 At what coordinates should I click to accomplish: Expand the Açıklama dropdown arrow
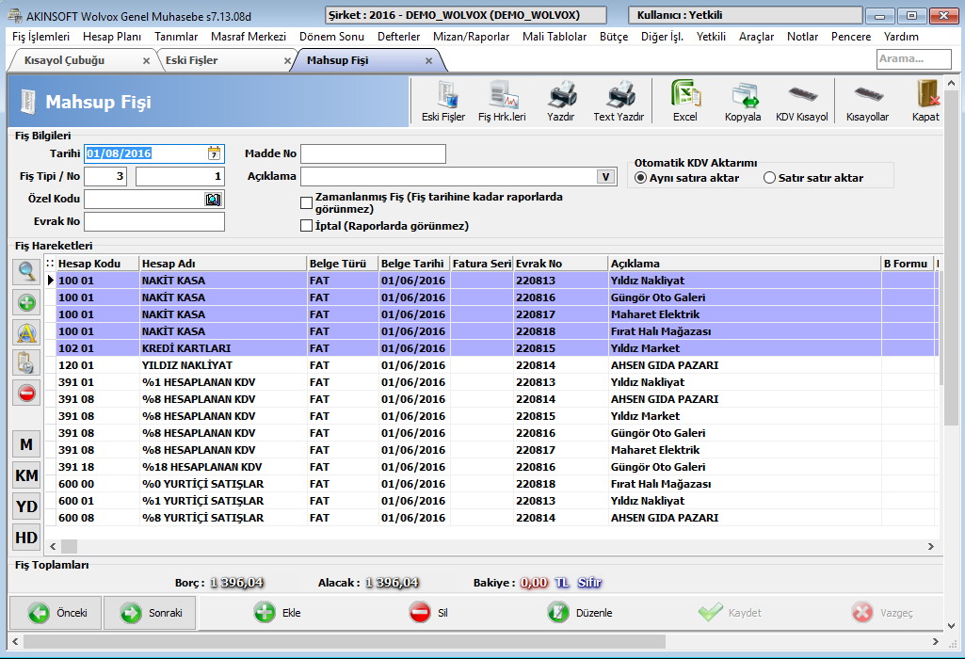(x=605, y=177)
